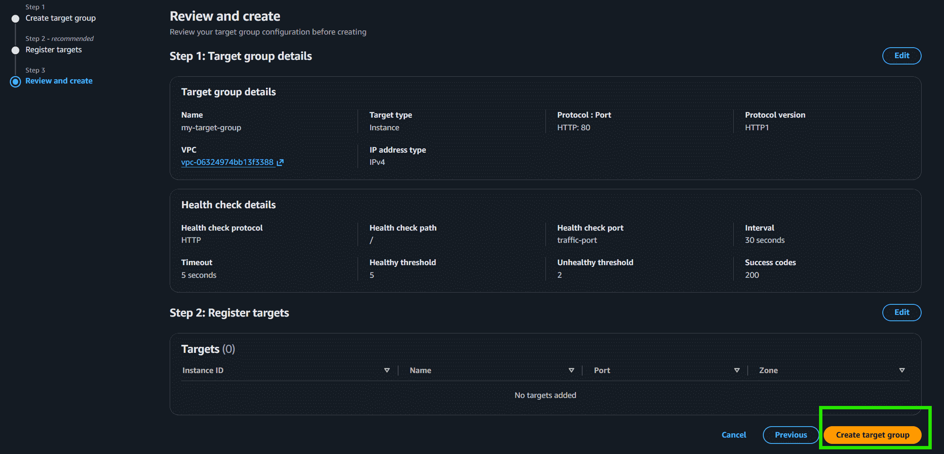Screen dimensions: 944x454
Task: Open the vpc-06324974bb13f3388 link
Action: tap(228, 162)
